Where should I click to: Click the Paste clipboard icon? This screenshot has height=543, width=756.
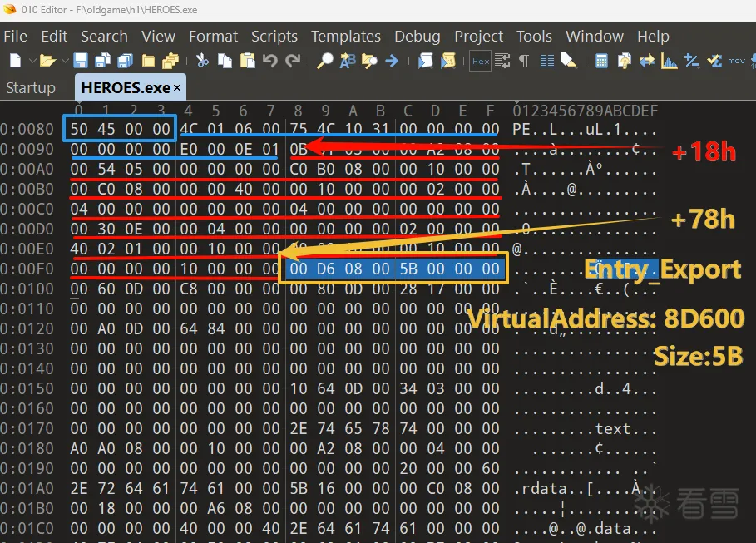[247, 61]
